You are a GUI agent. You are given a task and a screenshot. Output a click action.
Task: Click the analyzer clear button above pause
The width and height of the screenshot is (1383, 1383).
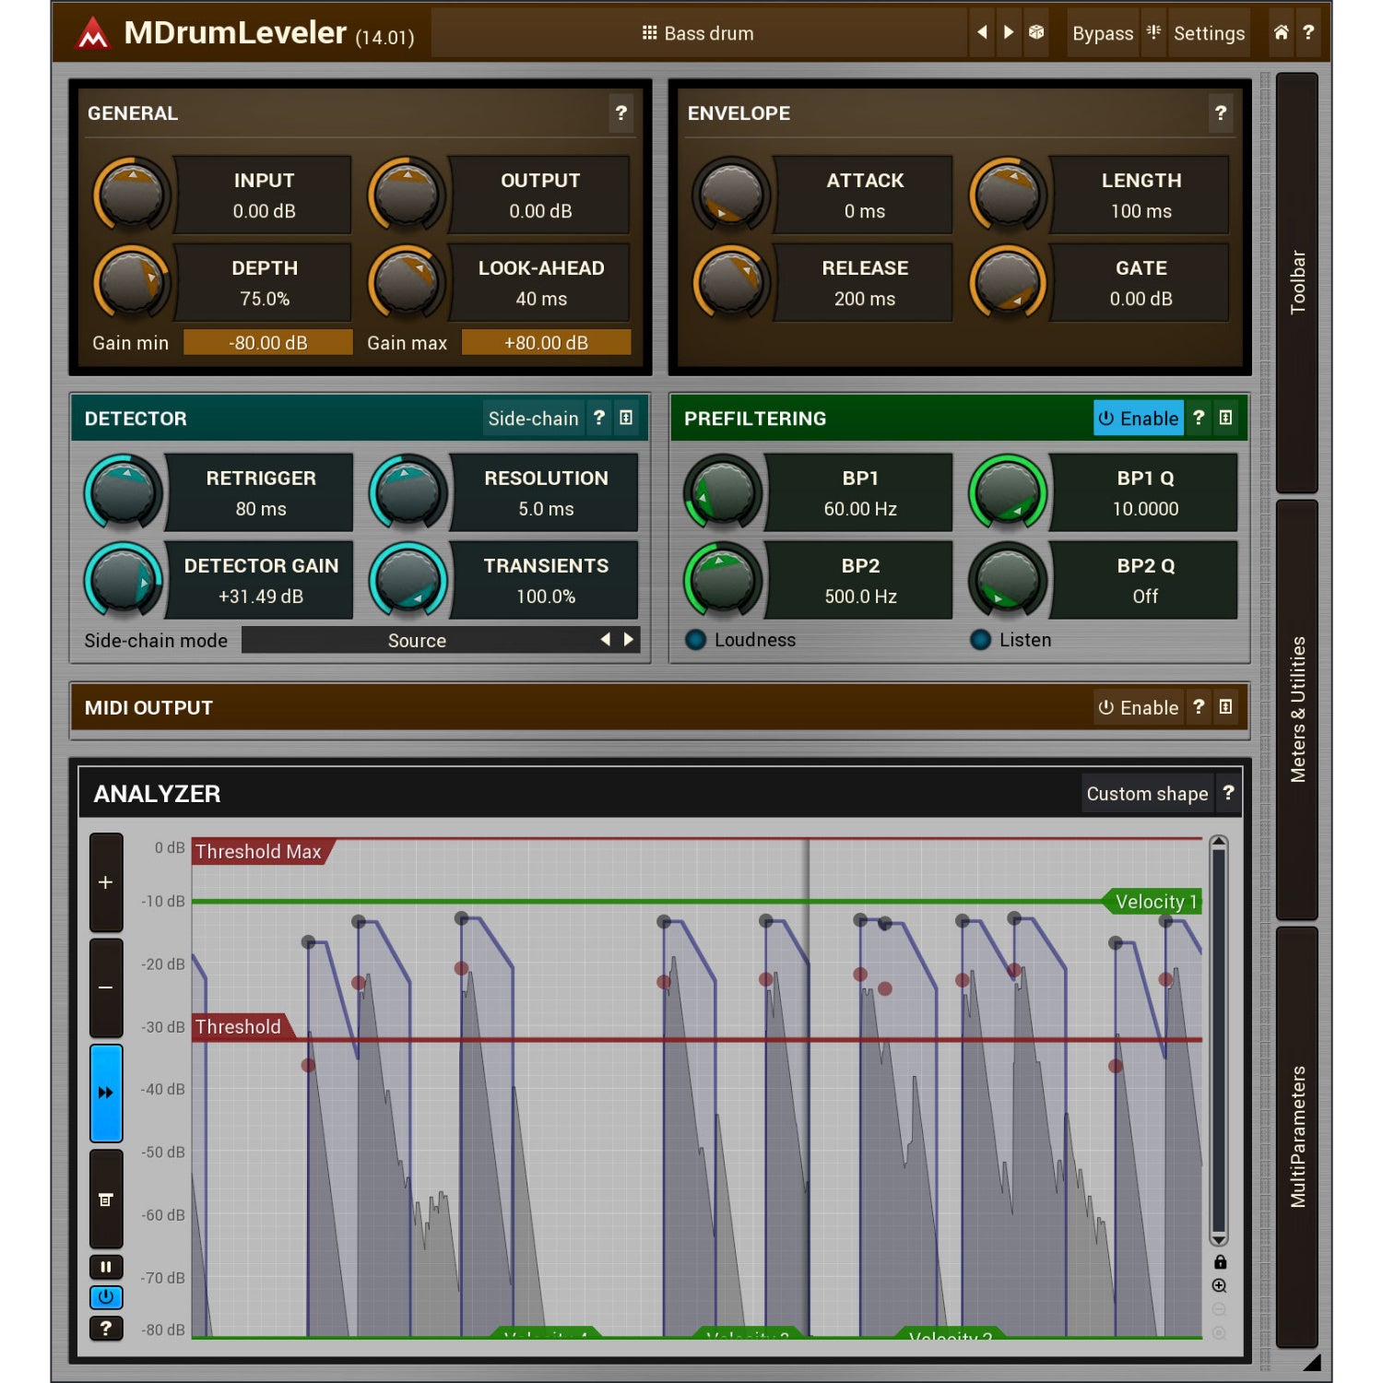(x=106, y=1199)
